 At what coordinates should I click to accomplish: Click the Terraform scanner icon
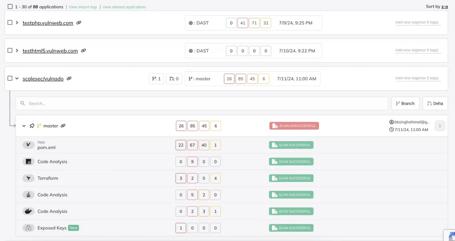[x=28, y=178]
